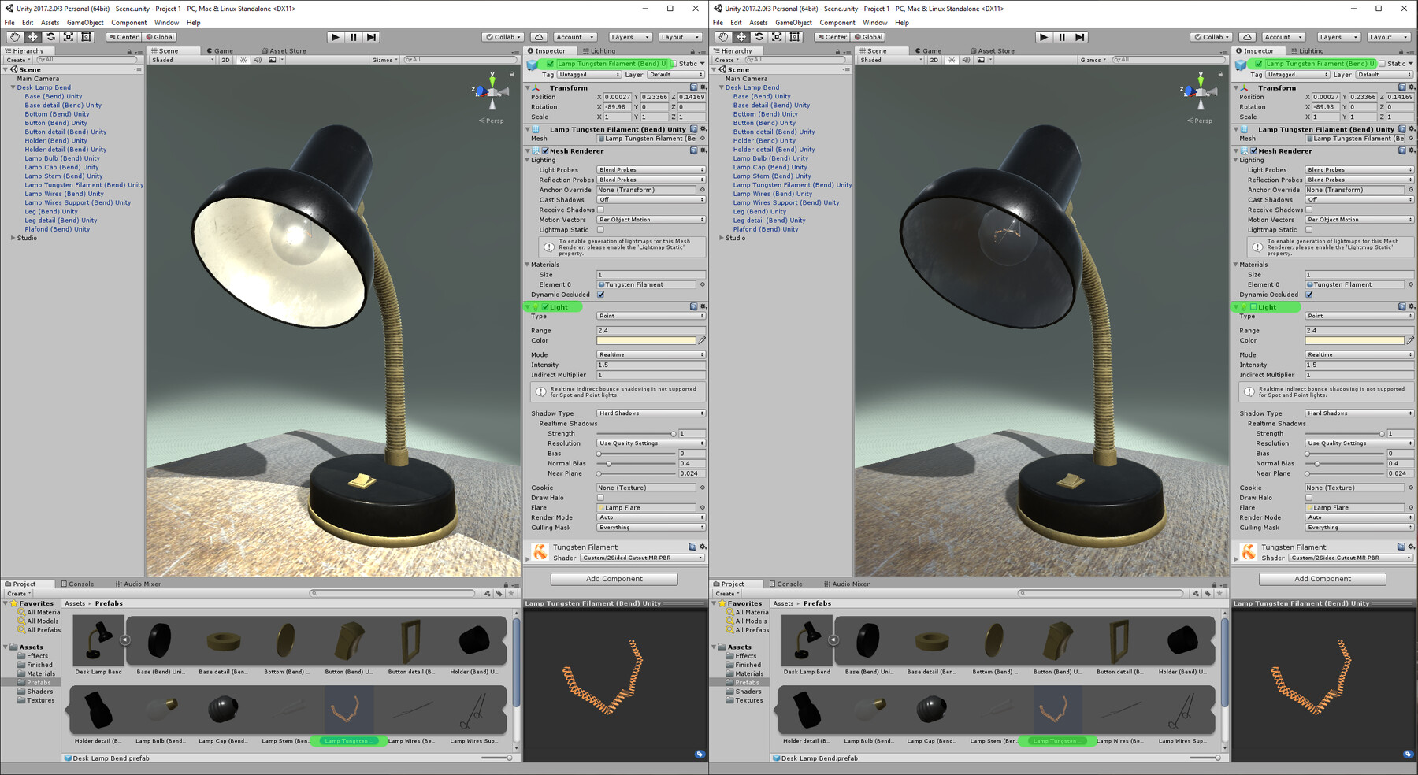Open the Layout dropdown in the toolbar

pos(678,36)
